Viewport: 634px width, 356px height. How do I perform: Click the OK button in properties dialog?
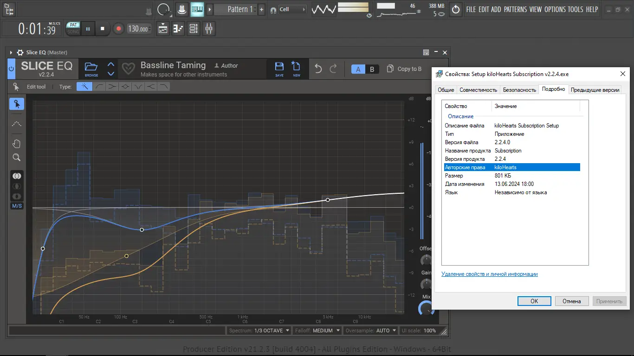click(534, 301)
